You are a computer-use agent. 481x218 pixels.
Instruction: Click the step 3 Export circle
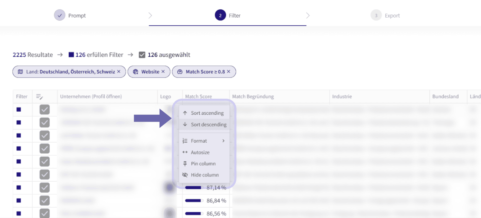376,15
